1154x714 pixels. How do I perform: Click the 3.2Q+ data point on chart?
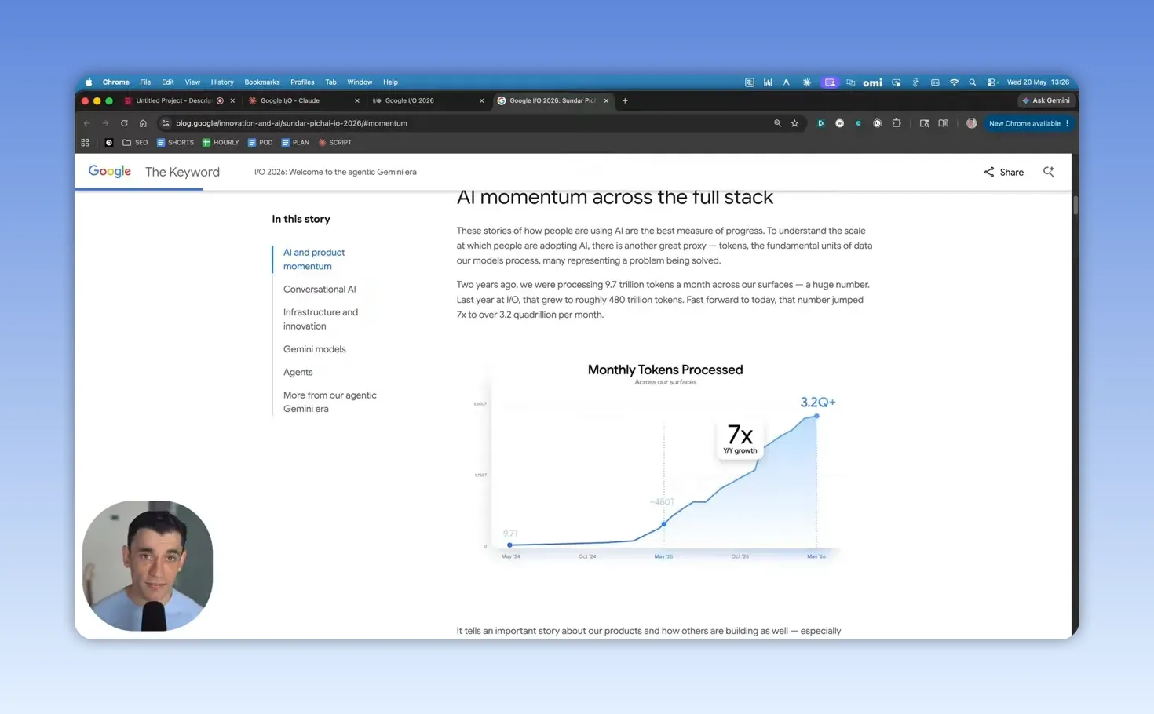[x=816, y=416]
